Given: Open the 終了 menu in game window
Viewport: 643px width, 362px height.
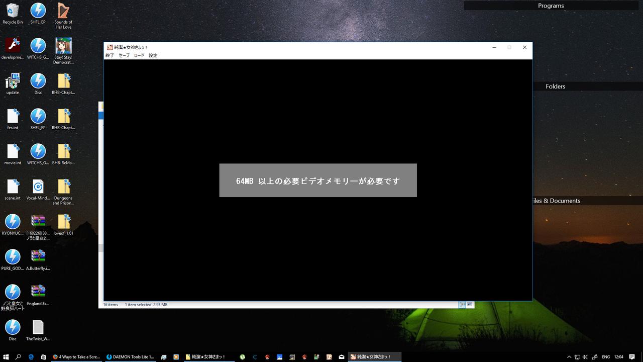Looking at the screenshot, I should pyautogui.click(x=110, y=55).
